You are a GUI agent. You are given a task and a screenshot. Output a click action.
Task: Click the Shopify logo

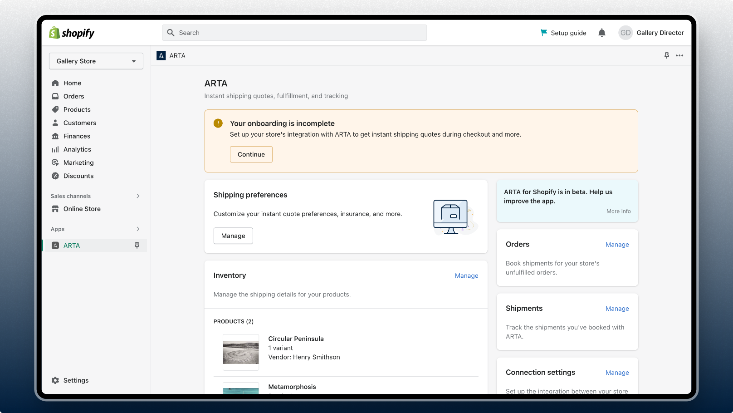click(x=71, y=33)
